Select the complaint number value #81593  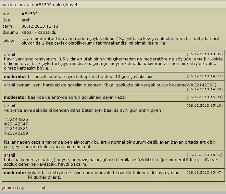tap(30, 14)
